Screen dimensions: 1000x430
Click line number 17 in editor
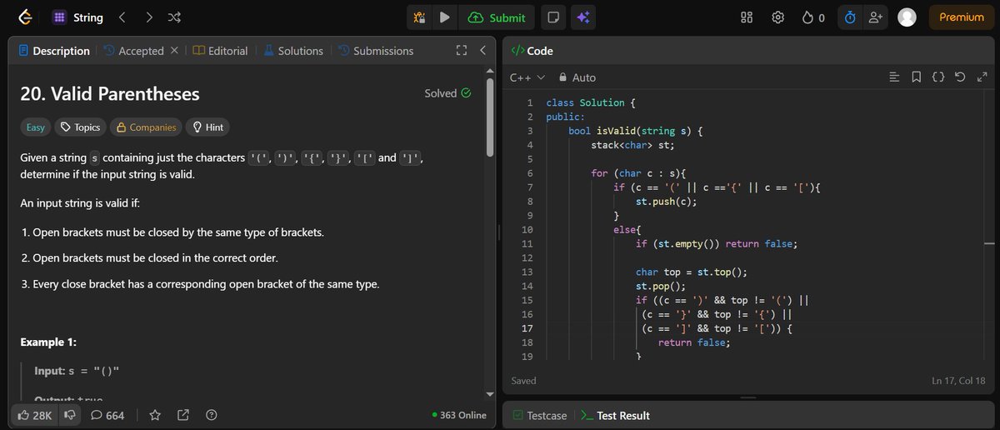coord(527,328)
